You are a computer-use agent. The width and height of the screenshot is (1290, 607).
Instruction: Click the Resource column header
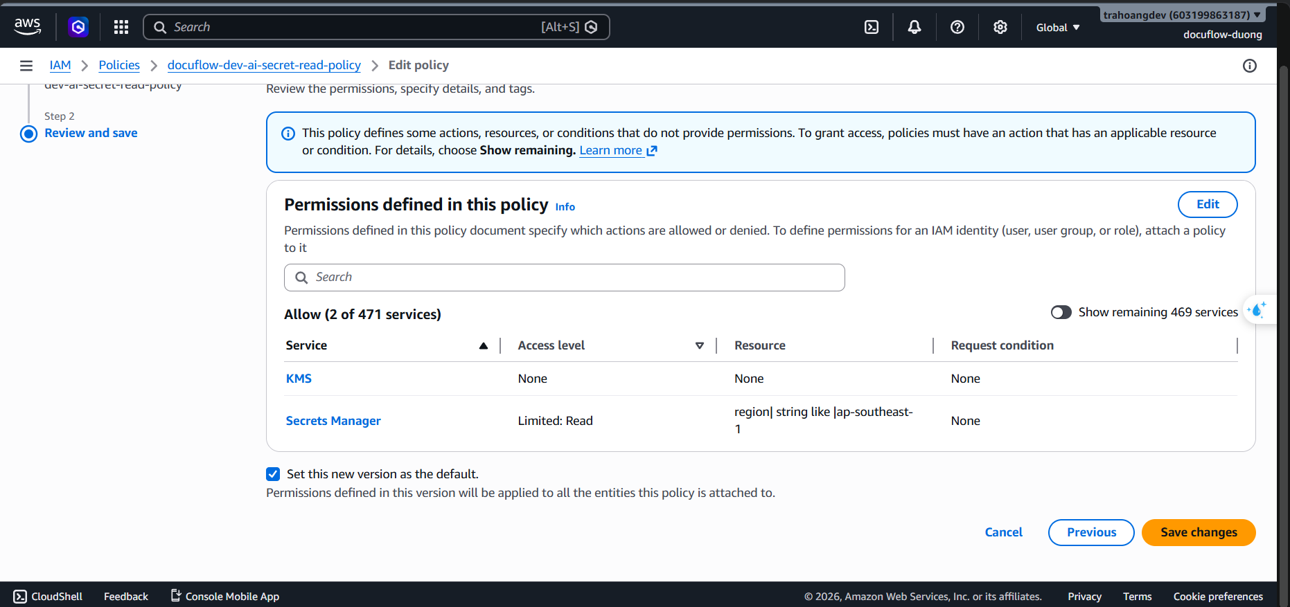coord(760,345)
